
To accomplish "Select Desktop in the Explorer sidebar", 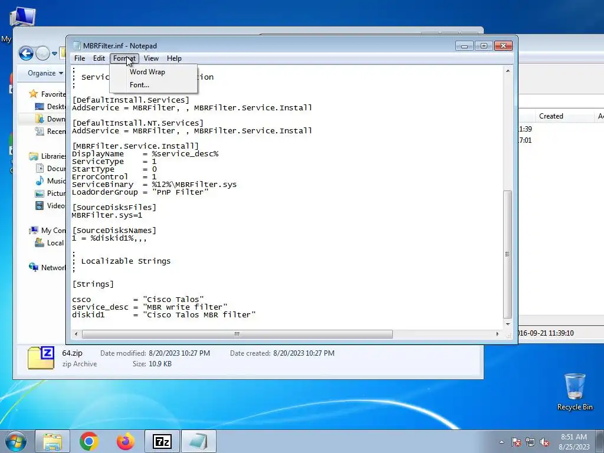I will coord(50,106).
